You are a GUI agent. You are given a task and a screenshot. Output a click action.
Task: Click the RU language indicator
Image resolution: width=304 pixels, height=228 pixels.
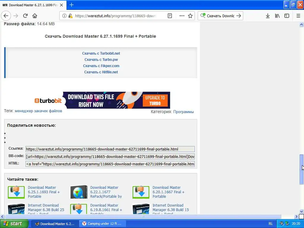click(271, 224)
